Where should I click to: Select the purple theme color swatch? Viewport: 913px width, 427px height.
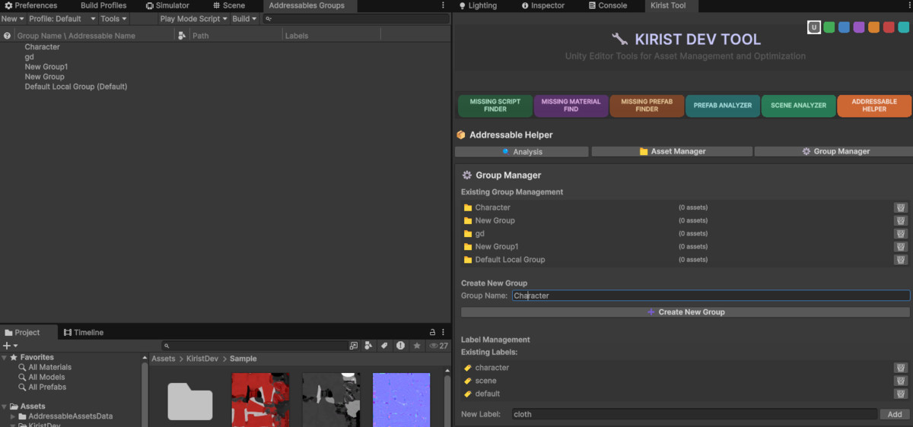[859, 27]
